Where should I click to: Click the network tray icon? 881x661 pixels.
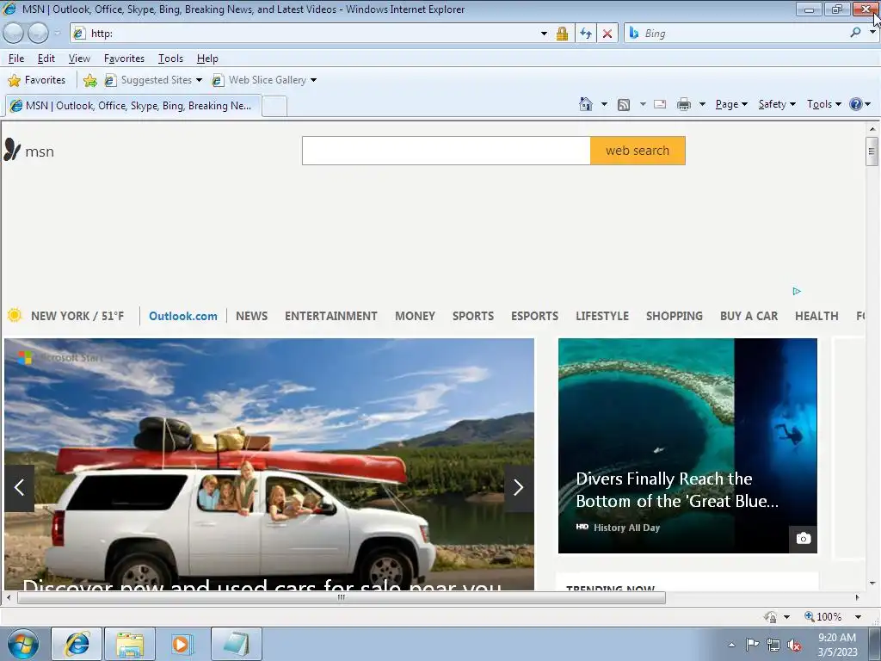click(773, 645)
